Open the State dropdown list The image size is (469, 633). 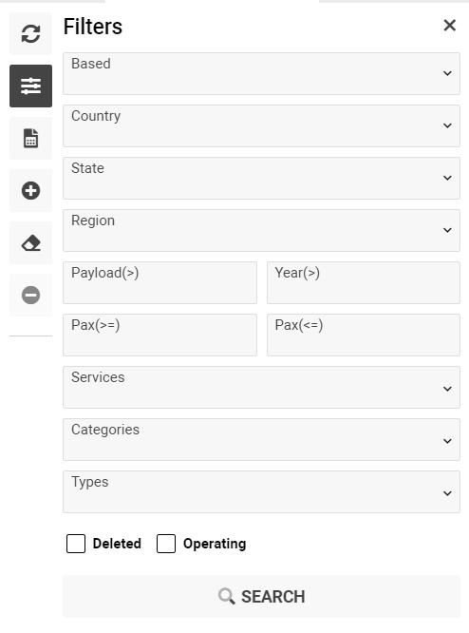pos(261,178)
